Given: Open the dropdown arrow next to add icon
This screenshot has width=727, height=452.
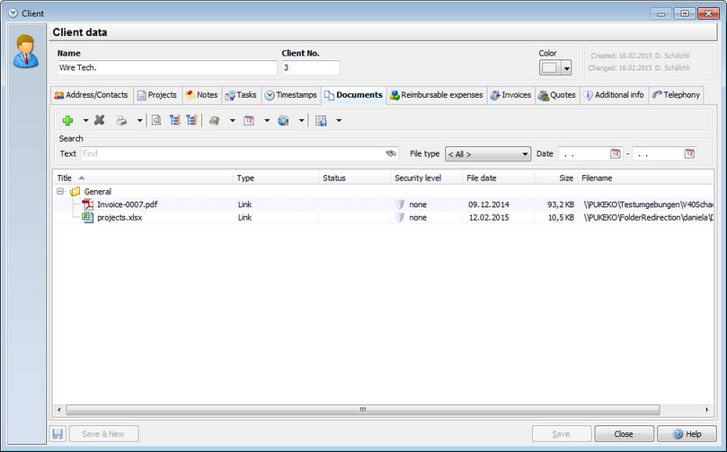Looking at the screenshot, I should (x=85, y=121).
